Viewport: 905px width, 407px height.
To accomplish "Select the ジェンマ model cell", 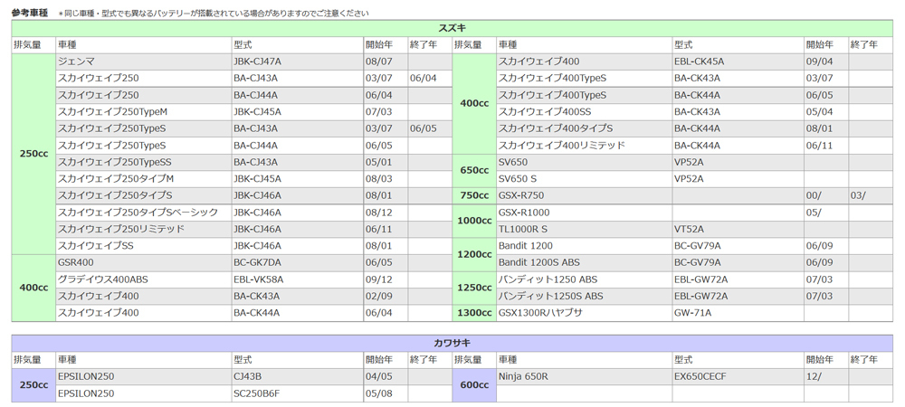I will click(144, 62).
